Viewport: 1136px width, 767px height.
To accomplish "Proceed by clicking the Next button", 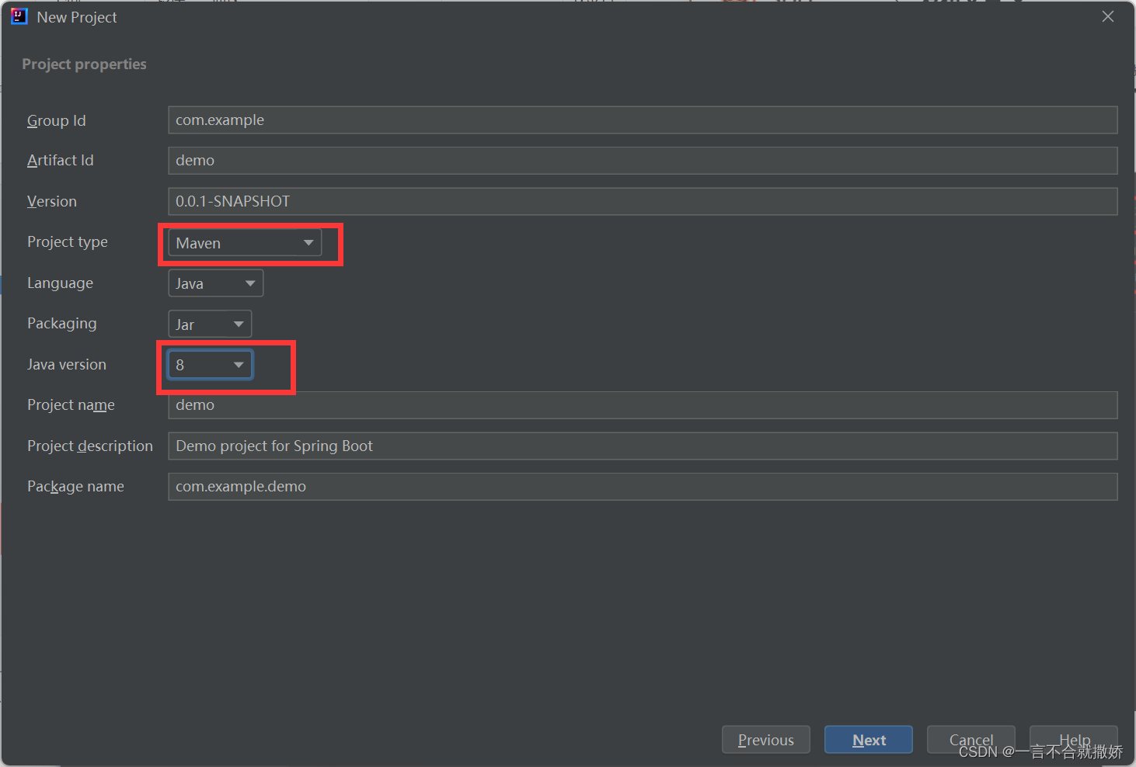I will (868, 740).
